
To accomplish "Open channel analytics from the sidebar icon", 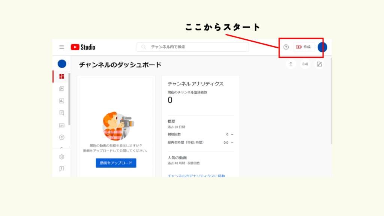I will (x=62, y=100).
